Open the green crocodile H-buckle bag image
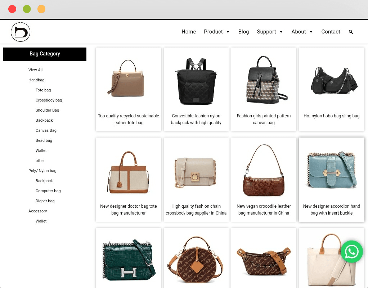Viewport: 368px width, 288px height. click(x=129, y=260)
